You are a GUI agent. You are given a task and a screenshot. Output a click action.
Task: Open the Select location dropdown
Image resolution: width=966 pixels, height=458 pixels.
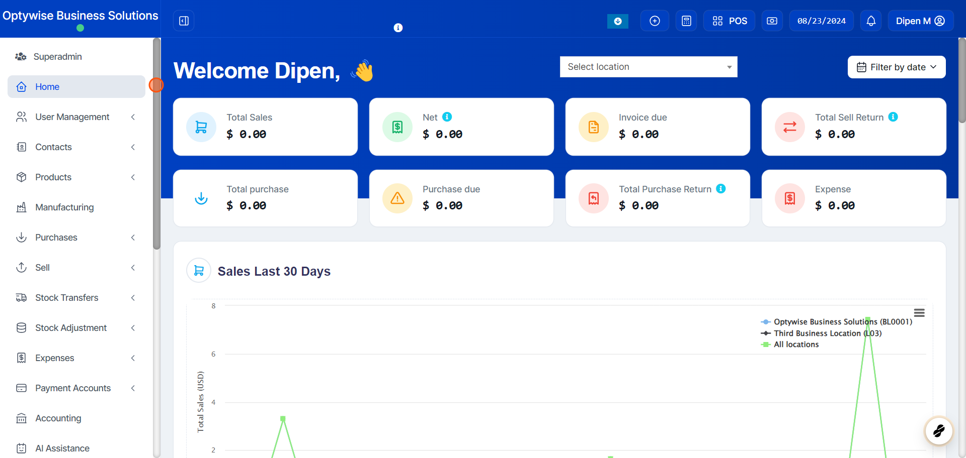tap(649, 67)
